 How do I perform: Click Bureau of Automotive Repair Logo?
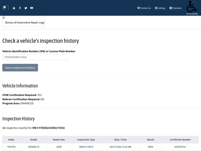pos(23,21)
